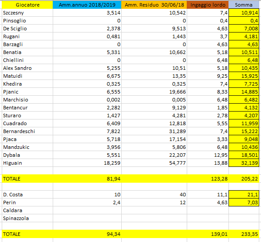Click Chiellini's Ingaggio lordo value 6,48

pos(208,60)
